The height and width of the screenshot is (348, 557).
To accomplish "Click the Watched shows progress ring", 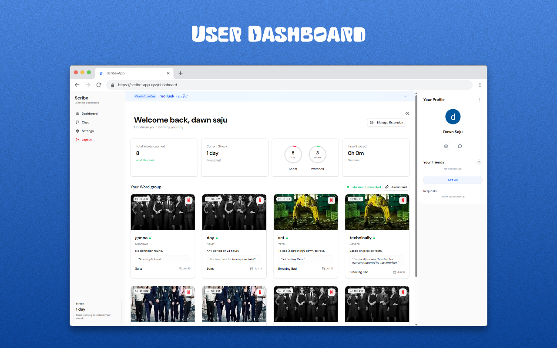I will click(317, 154).
